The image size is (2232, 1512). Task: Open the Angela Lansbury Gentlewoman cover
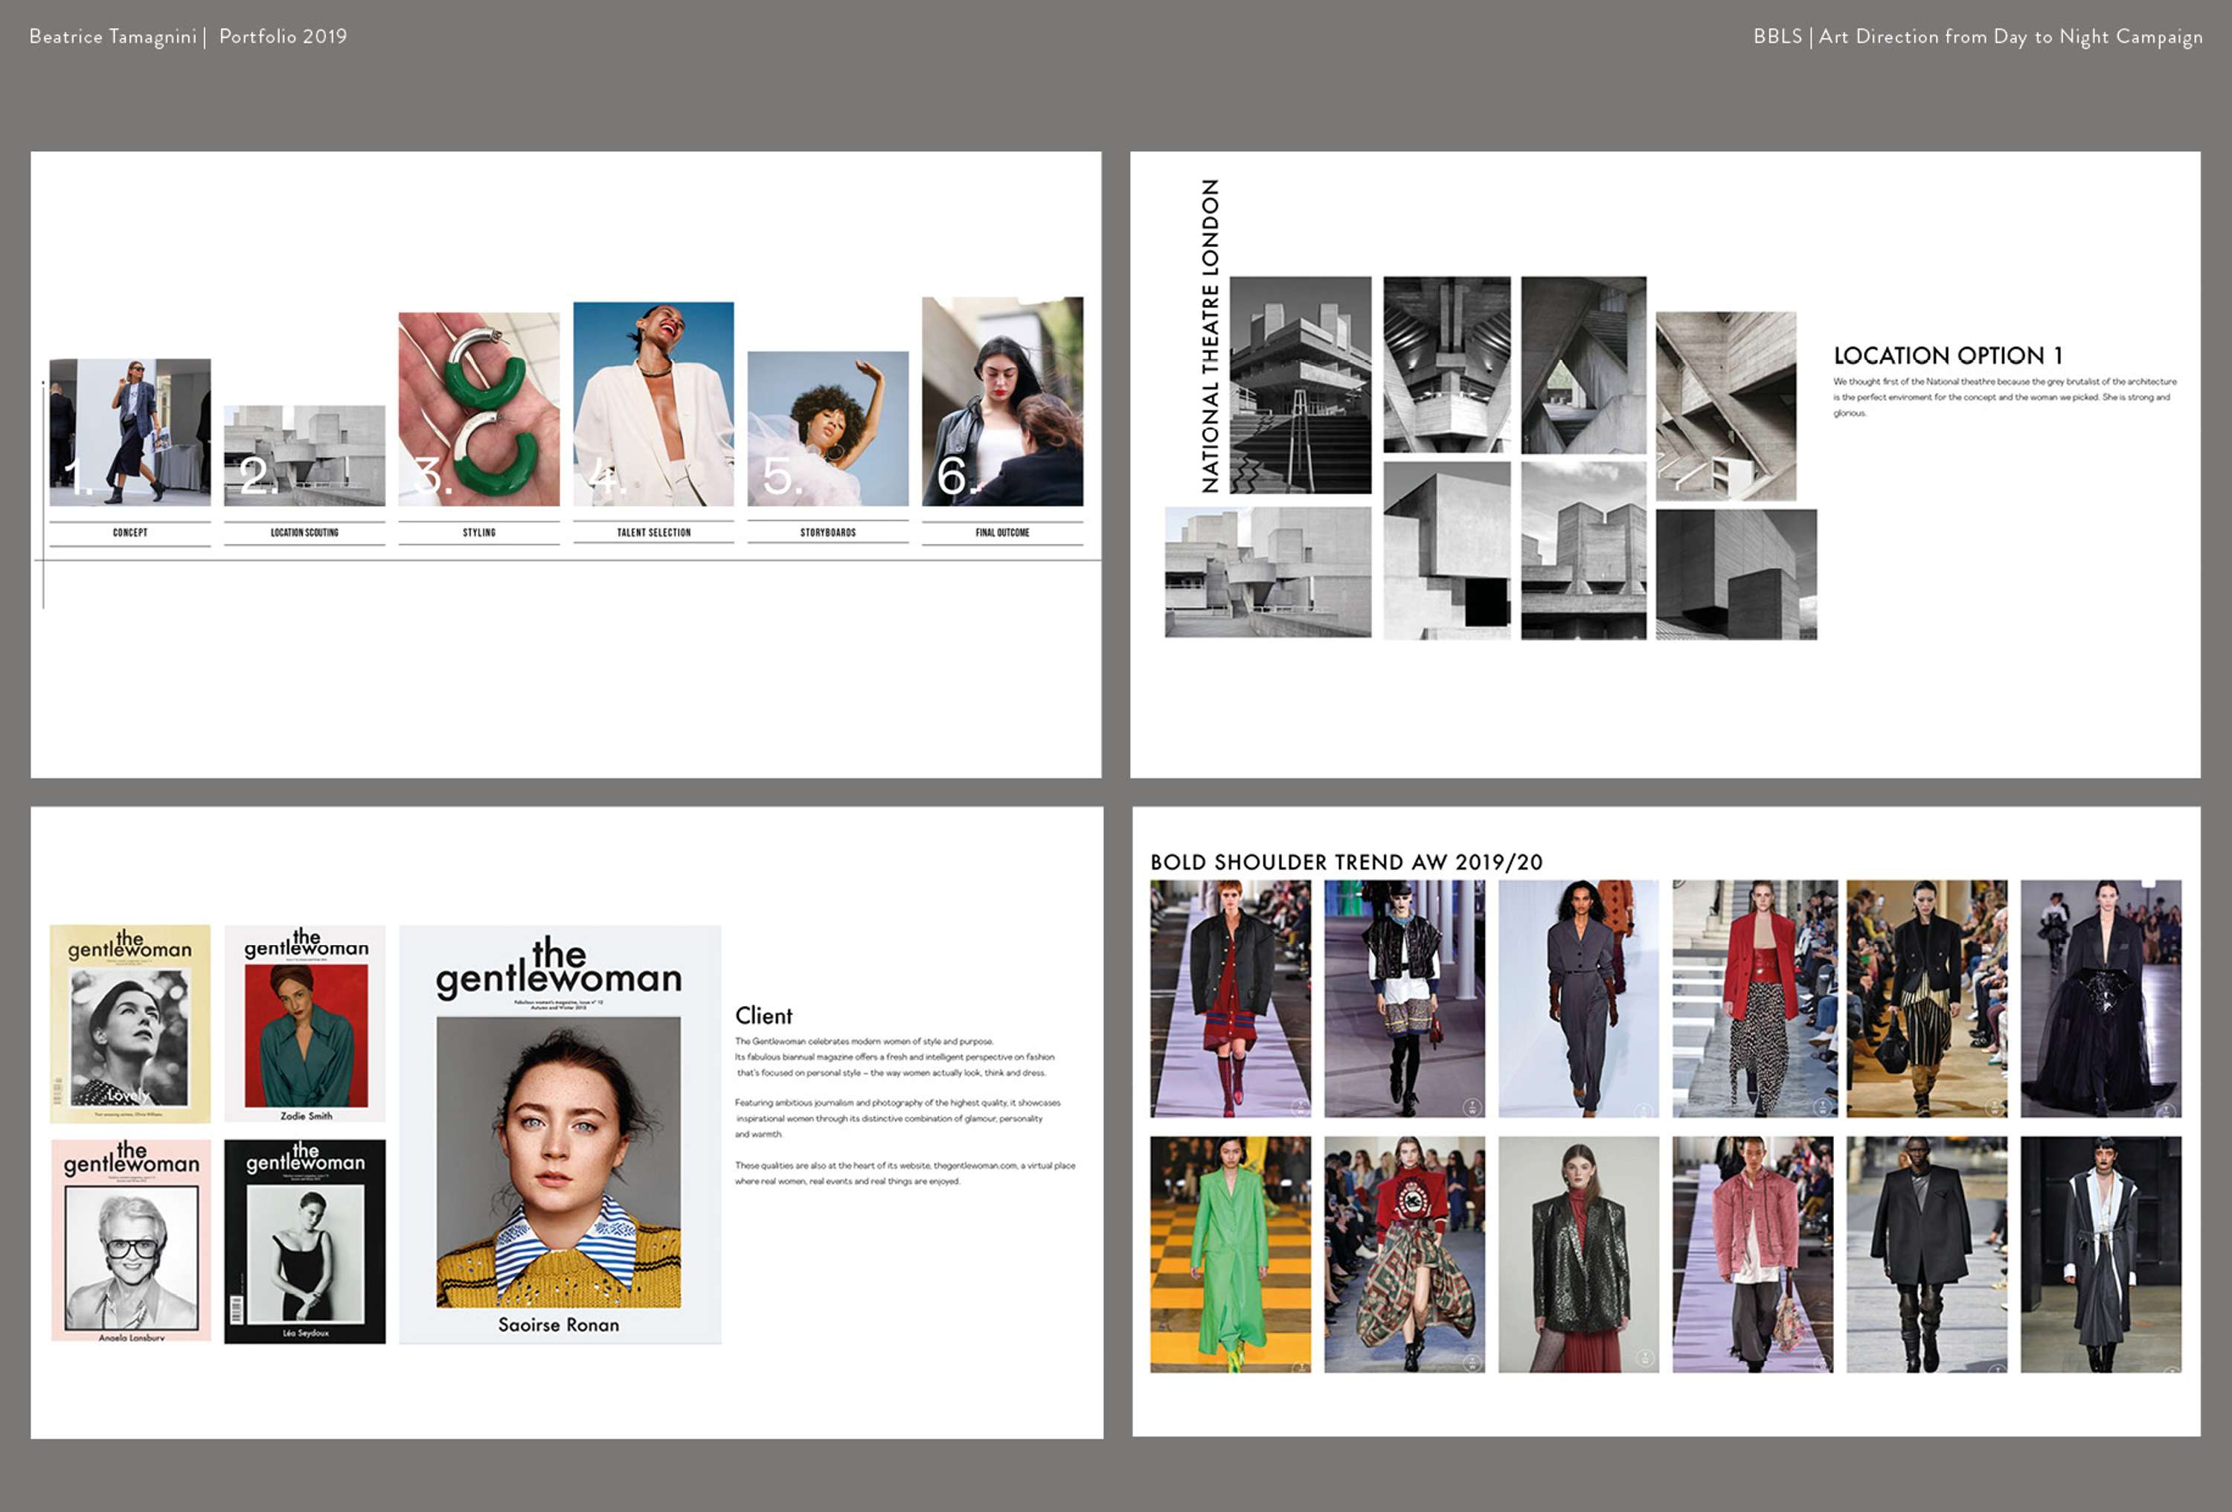[131, 1240]
